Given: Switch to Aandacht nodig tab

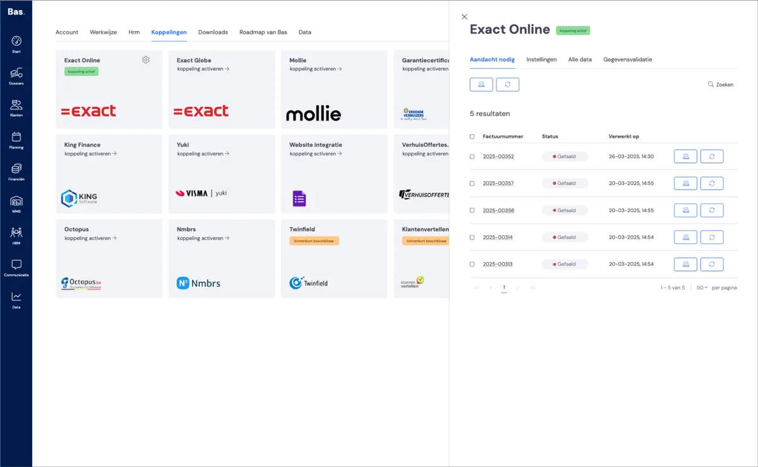Looking at the screenshot, I should (492, 59).
